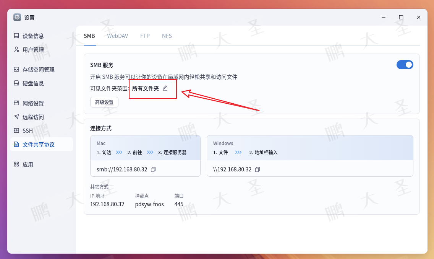Click the pencil edit icon beside 所有文件夹
The height and width of the screenshot is (259, 434).
[165, 88]
